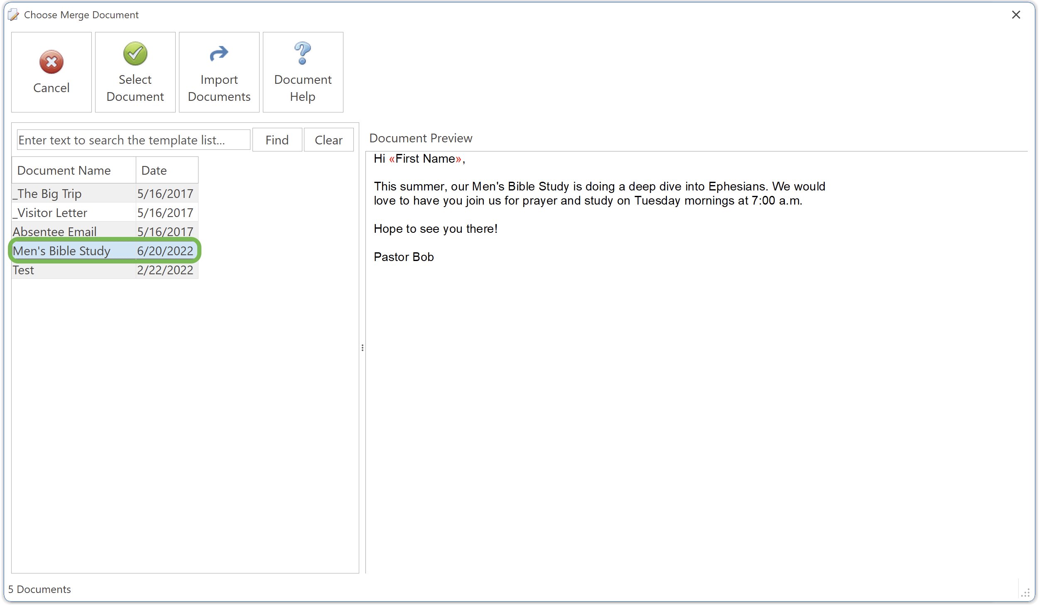Click the Select Document green checkmark icon
The image size is (1039, 605).
135,54
